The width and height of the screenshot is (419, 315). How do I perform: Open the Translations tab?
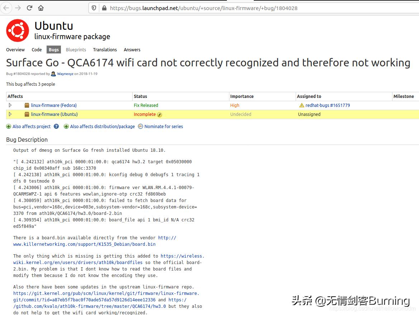point(105,50)
